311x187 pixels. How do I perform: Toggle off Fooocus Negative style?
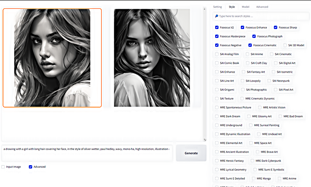(x=217, y=45)
